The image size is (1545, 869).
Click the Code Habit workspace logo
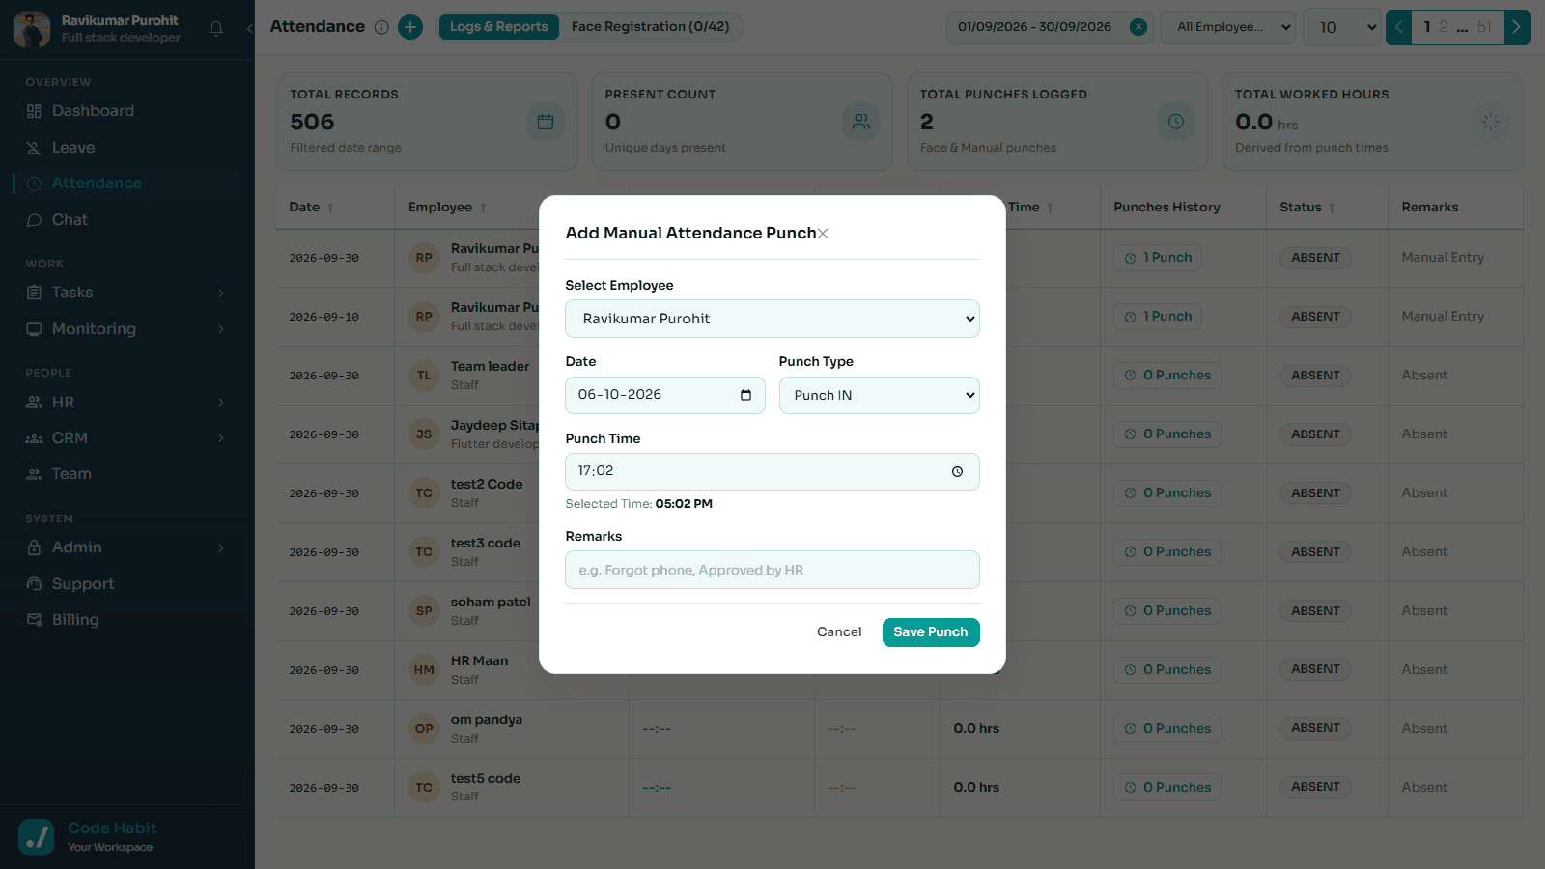coord(37,837)
